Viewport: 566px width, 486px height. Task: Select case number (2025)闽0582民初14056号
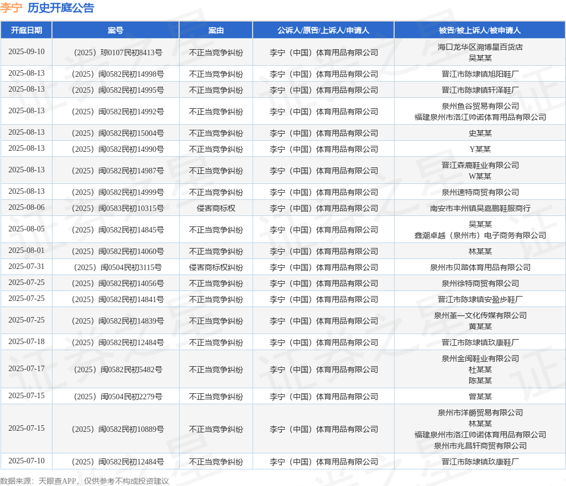pos(118,283)
